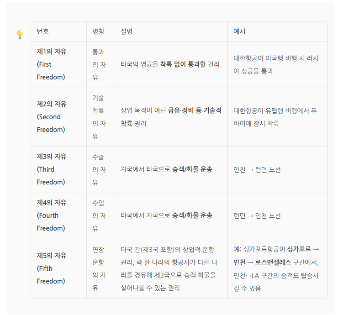Select the 설명 column header

coord(127,31)
